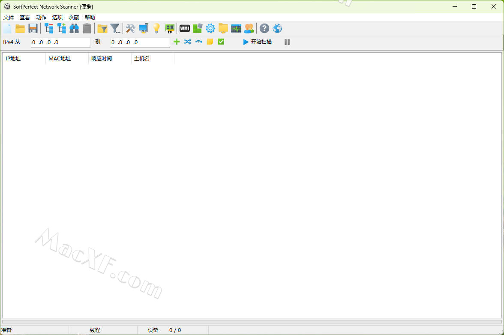Click the shared network folder icon
This screenshot has width=504, height=335.
click(223, 29)
